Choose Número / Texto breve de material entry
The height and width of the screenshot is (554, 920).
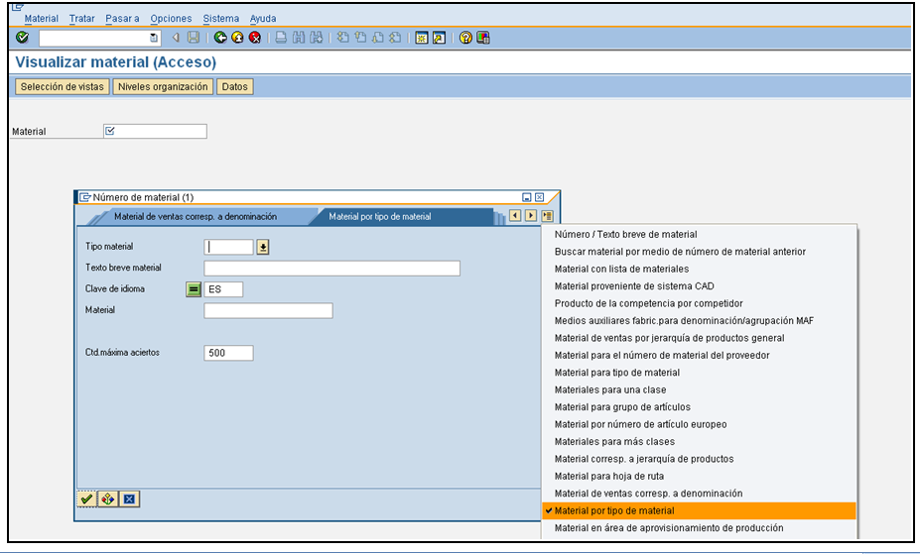point(699,234)
